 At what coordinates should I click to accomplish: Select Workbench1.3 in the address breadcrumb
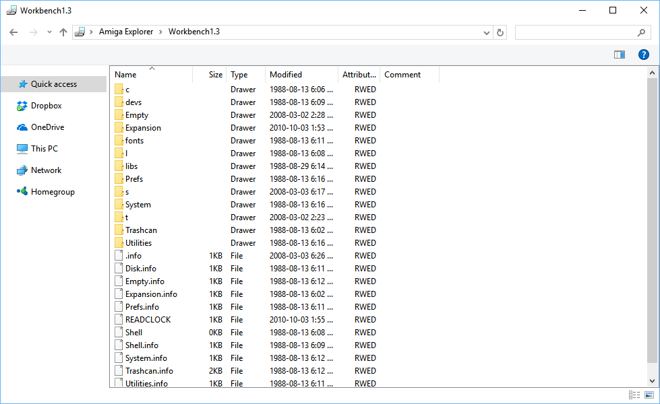(194, 32)
